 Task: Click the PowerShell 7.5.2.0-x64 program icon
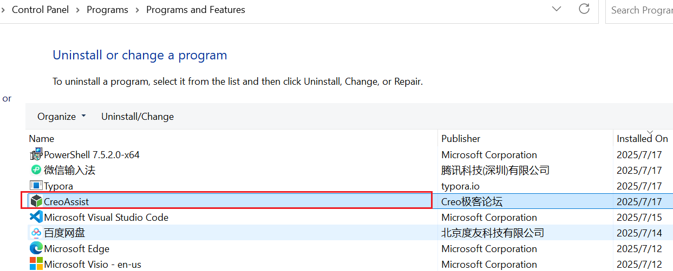tap(36, 155)
